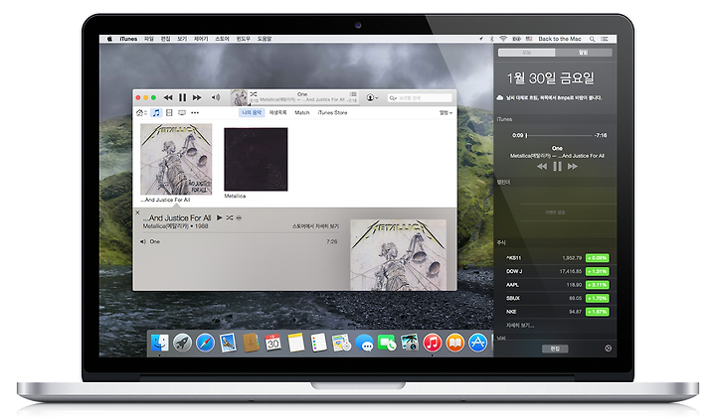Click the now-playing album art thumbnail
The image size is (716, 418).
coord(239,97)
